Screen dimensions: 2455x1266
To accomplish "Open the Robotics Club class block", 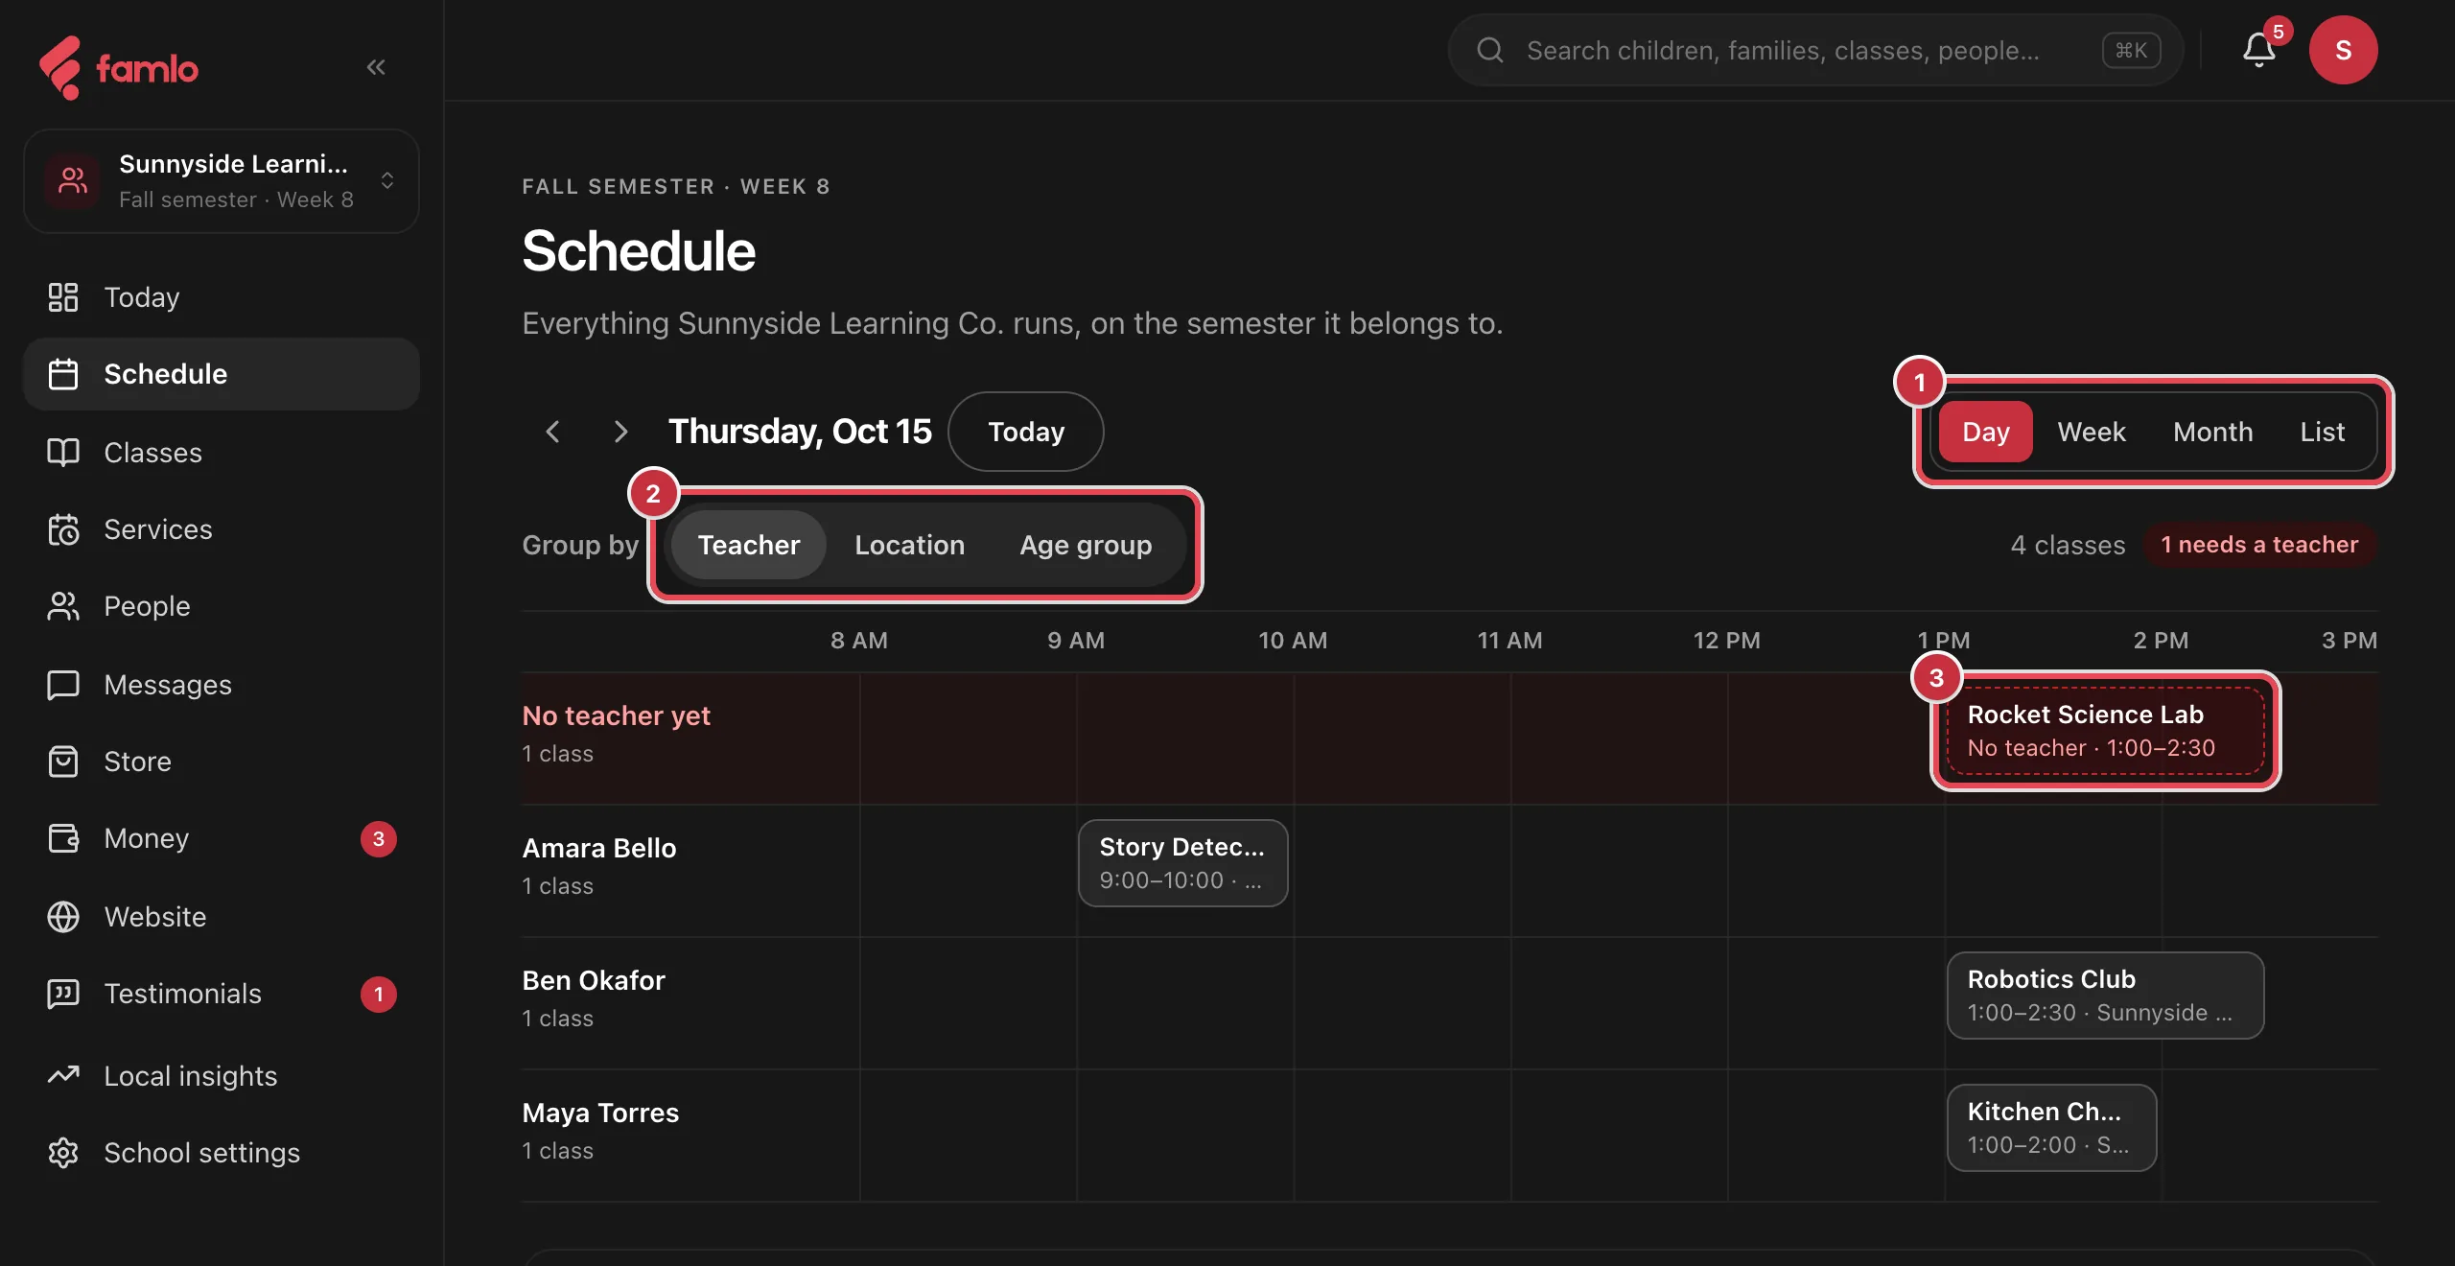I will coord(2105,996).
